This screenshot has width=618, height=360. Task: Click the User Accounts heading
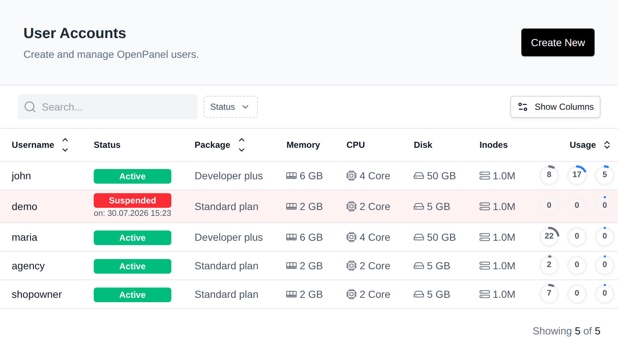coord(75,33)
